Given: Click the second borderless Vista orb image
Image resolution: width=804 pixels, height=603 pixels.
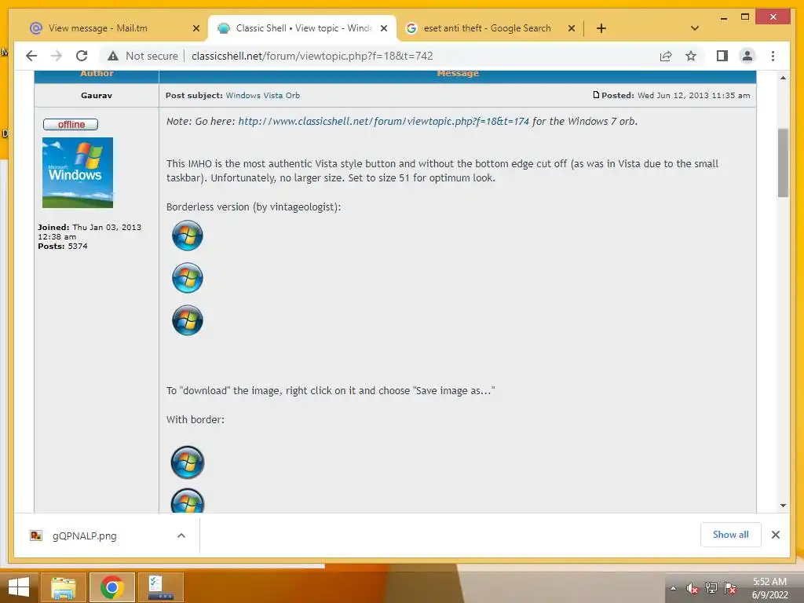Looking at the screenshot, I should pos(187,278).
